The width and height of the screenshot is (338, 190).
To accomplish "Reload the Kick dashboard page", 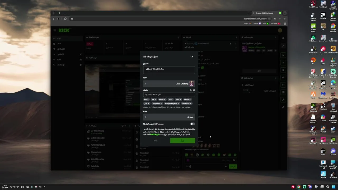I will [x=275, y=19].
